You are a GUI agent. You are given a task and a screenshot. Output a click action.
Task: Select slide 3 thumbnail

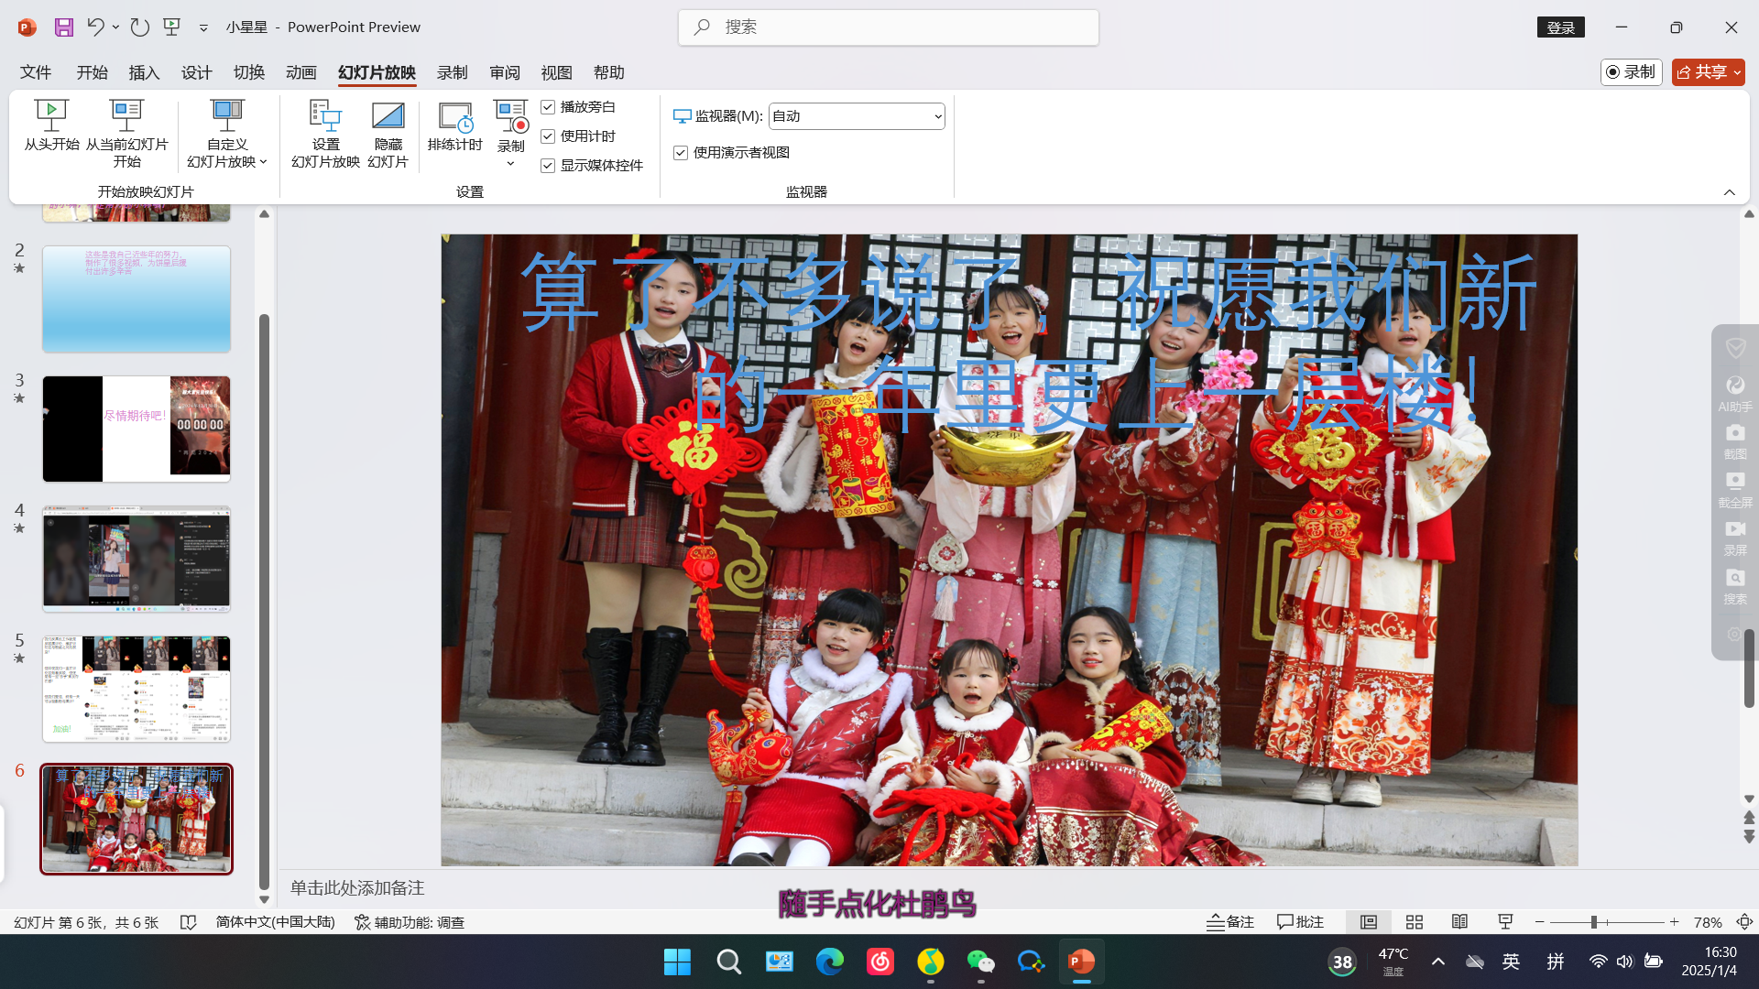click(x=137, y=429)
